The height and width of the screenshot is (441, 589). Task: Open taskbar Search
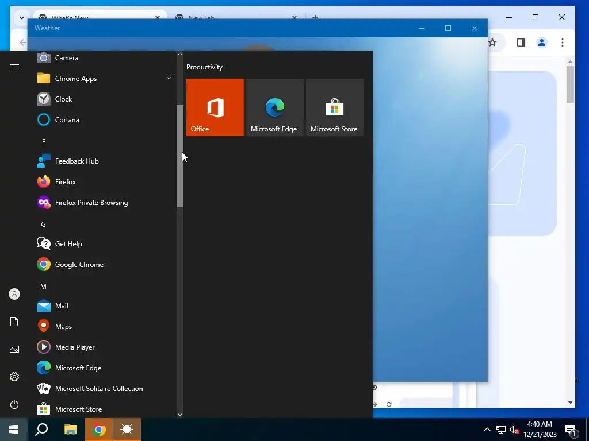click(x=41, y=430)
